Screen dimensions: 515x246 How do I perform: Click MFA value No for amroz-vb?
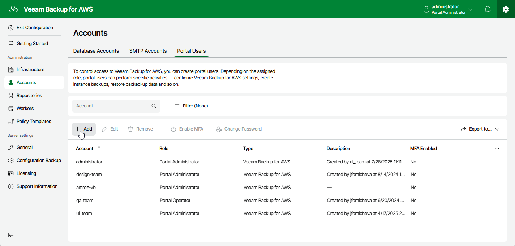413,188
